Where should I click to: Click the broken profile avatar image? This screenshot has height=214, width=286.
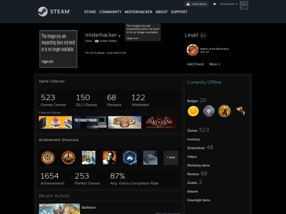point(58,49)
